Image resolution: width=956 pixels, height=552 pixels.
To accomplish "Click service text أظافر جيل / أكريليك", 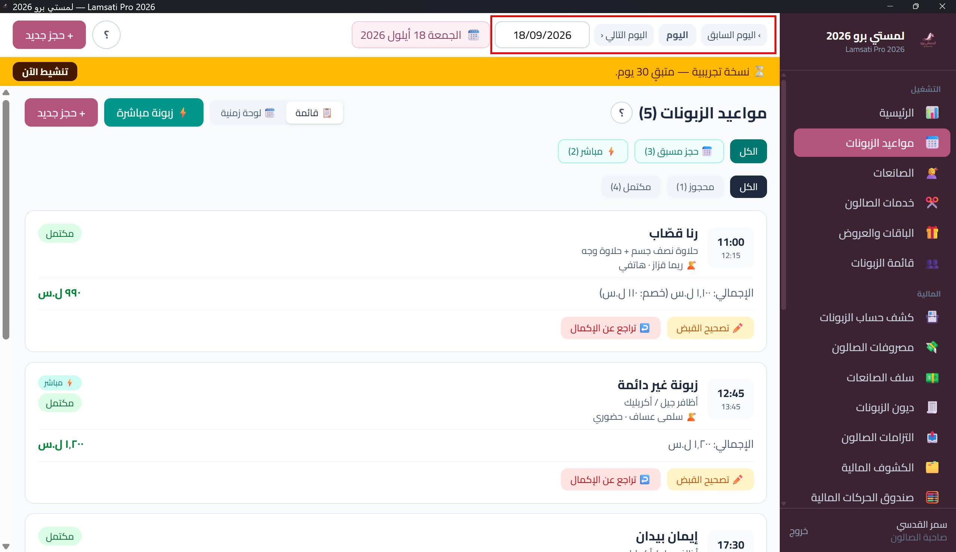I will [x=661, y=402].
